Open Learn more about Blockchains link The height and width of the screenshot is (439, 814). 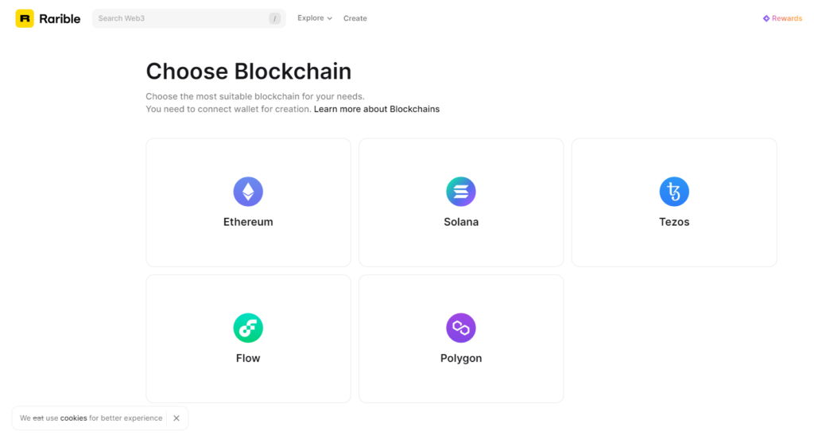pyautogui.click(x=377, y=109)
